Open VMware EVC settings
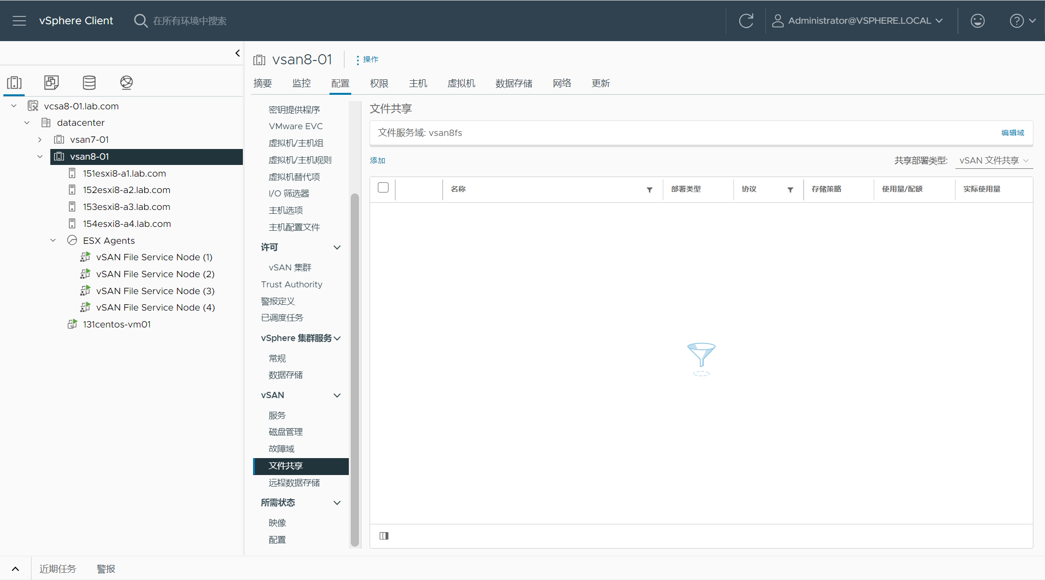 coord(296,126)
